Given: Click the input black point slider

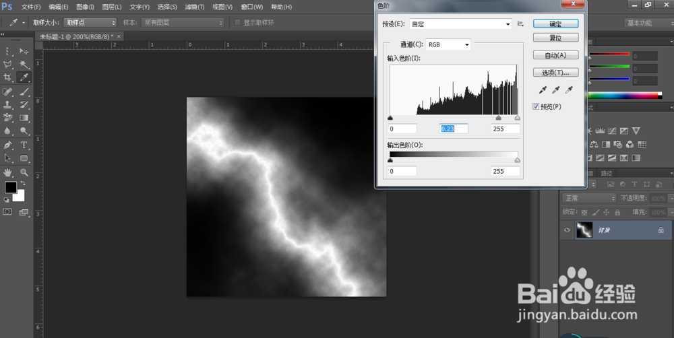Looking at the screenshot, I should click(390, 118).
